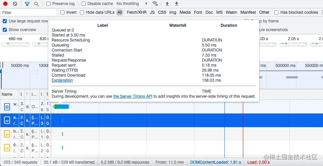The width and height of the screenshot is (323, 166).
Task: Open the Explanation link in timing popup
Action: 62,80
